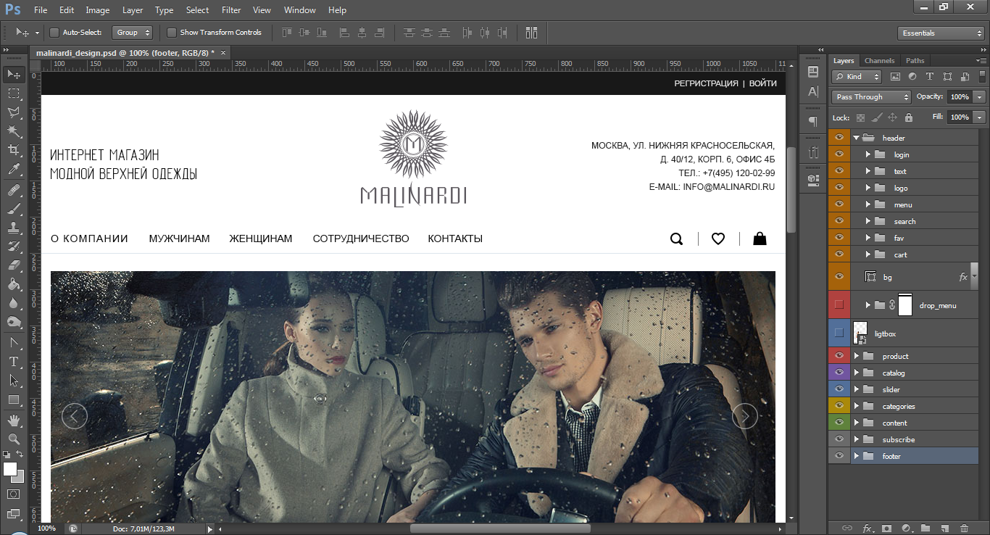Click the Delete layer trash icon
The image size is (990, 535).
point(963,528)
